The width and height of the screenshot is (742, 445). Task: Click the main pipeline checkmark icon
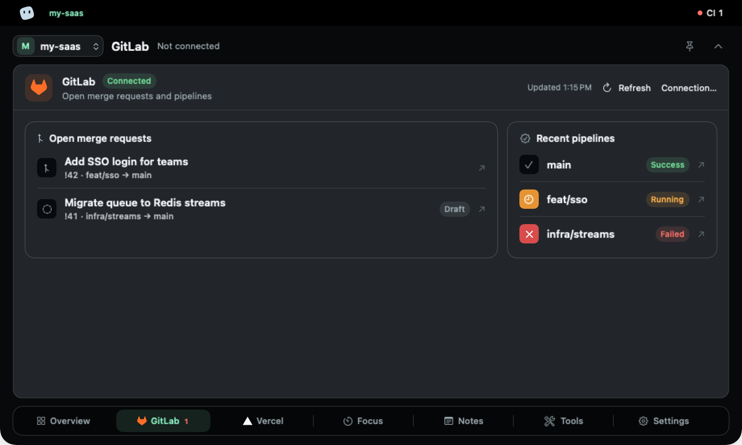[529, 165]
